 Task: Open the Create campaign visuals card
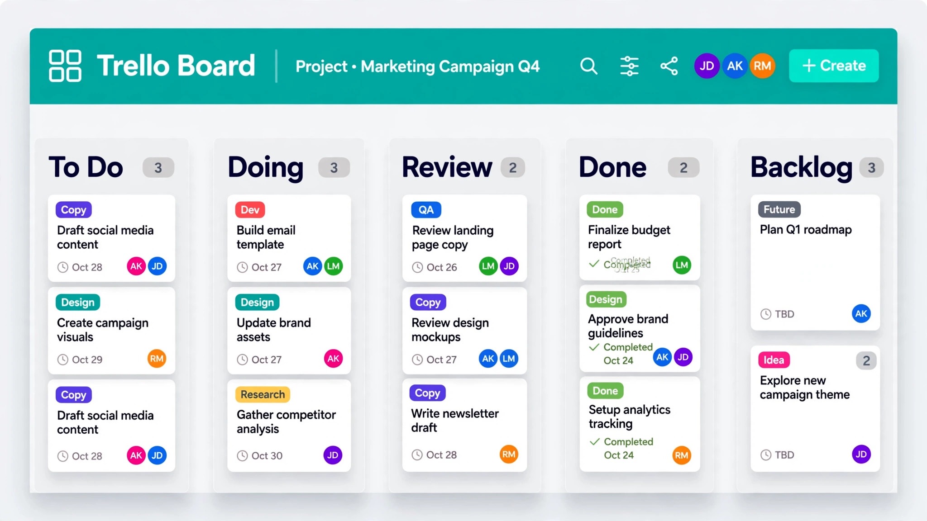tap(111, 331)
